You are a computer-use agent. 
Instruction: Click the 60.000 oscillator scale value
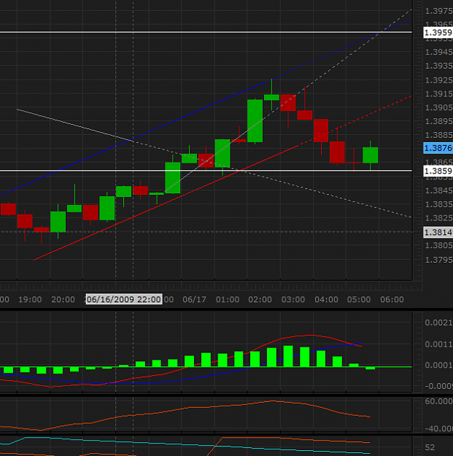[438, 401]
